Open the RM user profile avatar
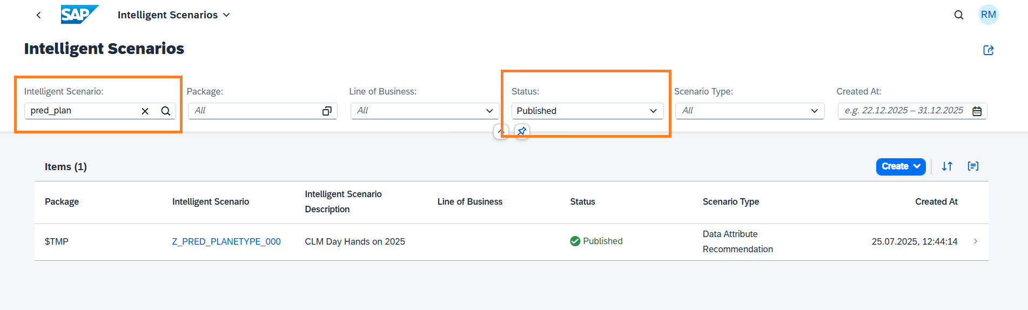The image size is (1028, 310). (x=988, y=15)
